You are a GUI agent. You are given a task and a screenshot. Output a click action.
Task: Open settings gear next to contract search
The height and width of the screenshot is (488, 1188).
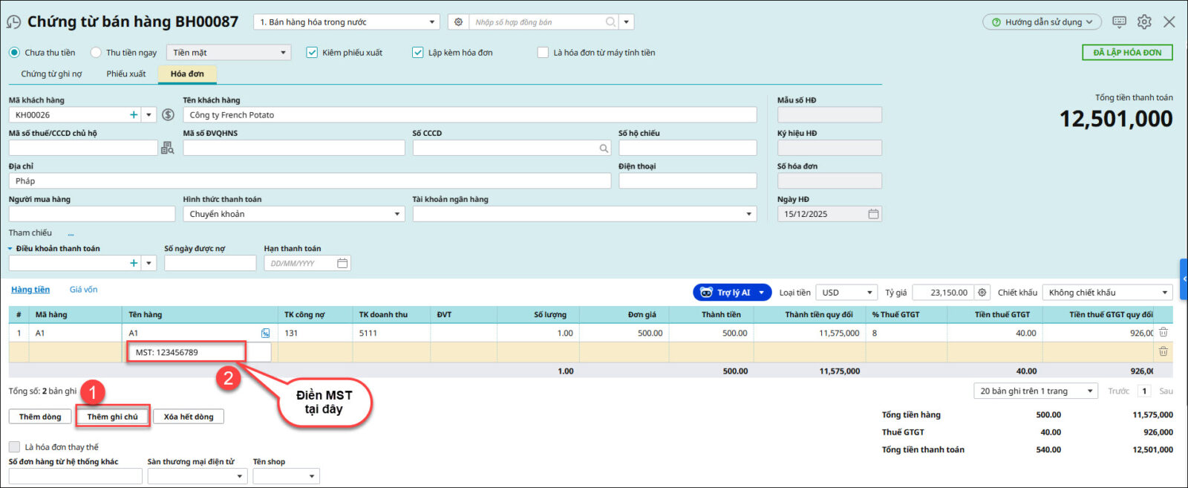pyautogui.click(x=458, y=22)
